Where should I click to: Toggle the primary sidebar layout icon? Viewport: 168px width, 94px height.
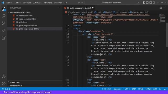[144, 3]
